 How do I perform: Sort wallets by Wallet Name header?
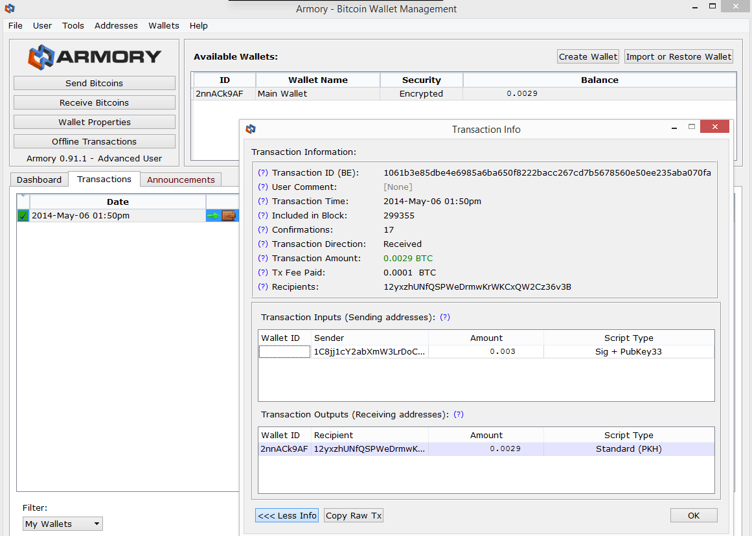pos(318,80)
